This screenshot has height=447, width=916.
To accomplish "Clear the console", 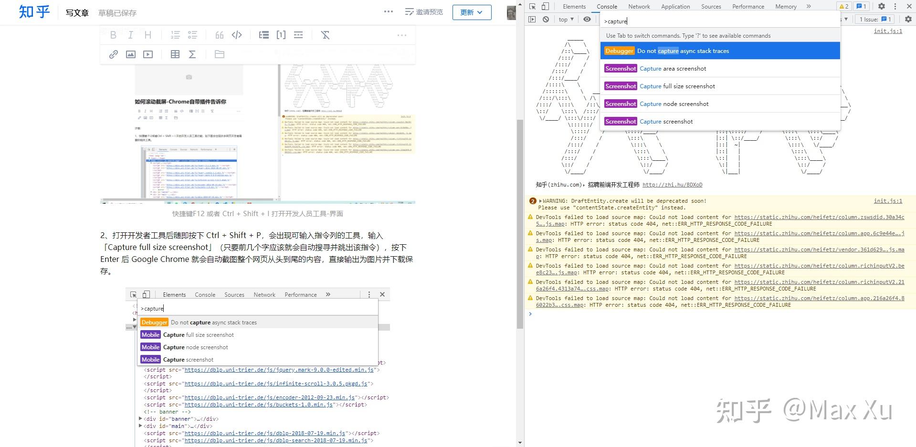I will coord(546,19).
